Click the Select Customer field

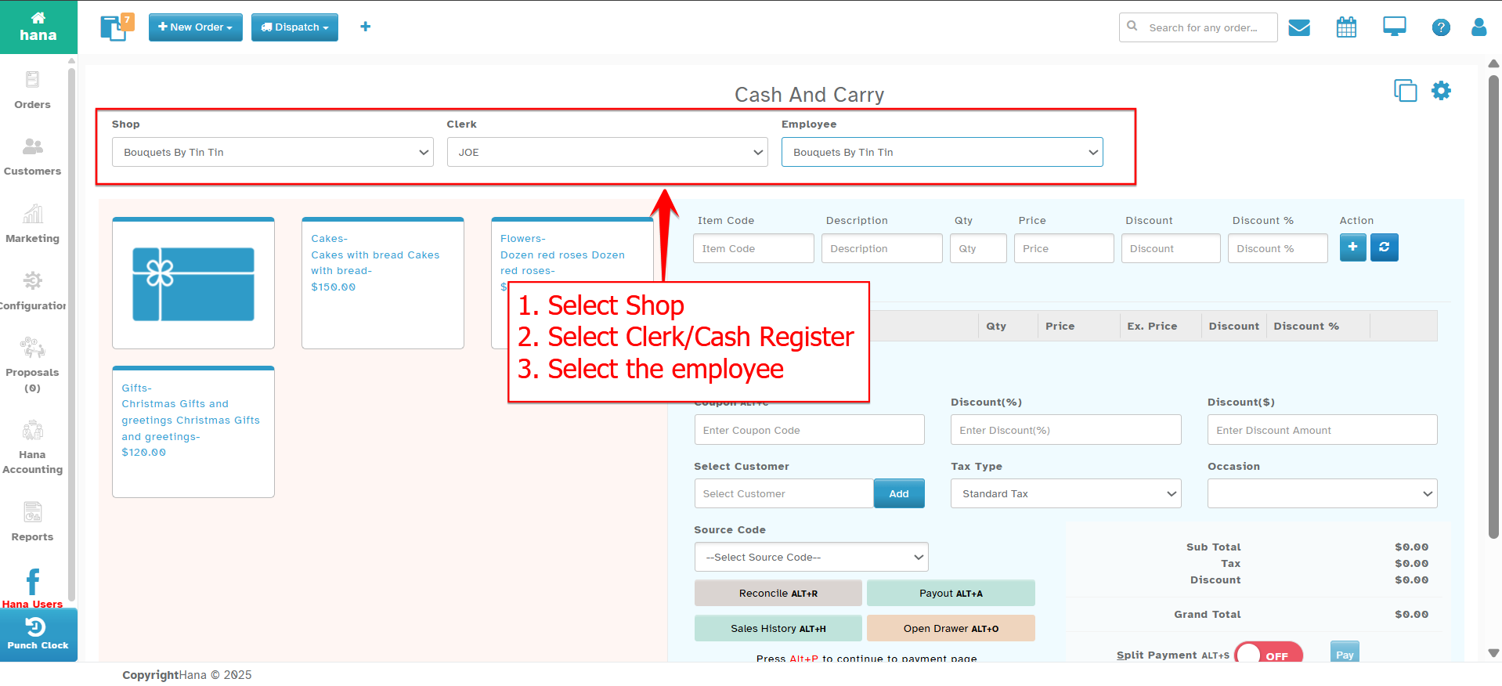coord(784,493)
